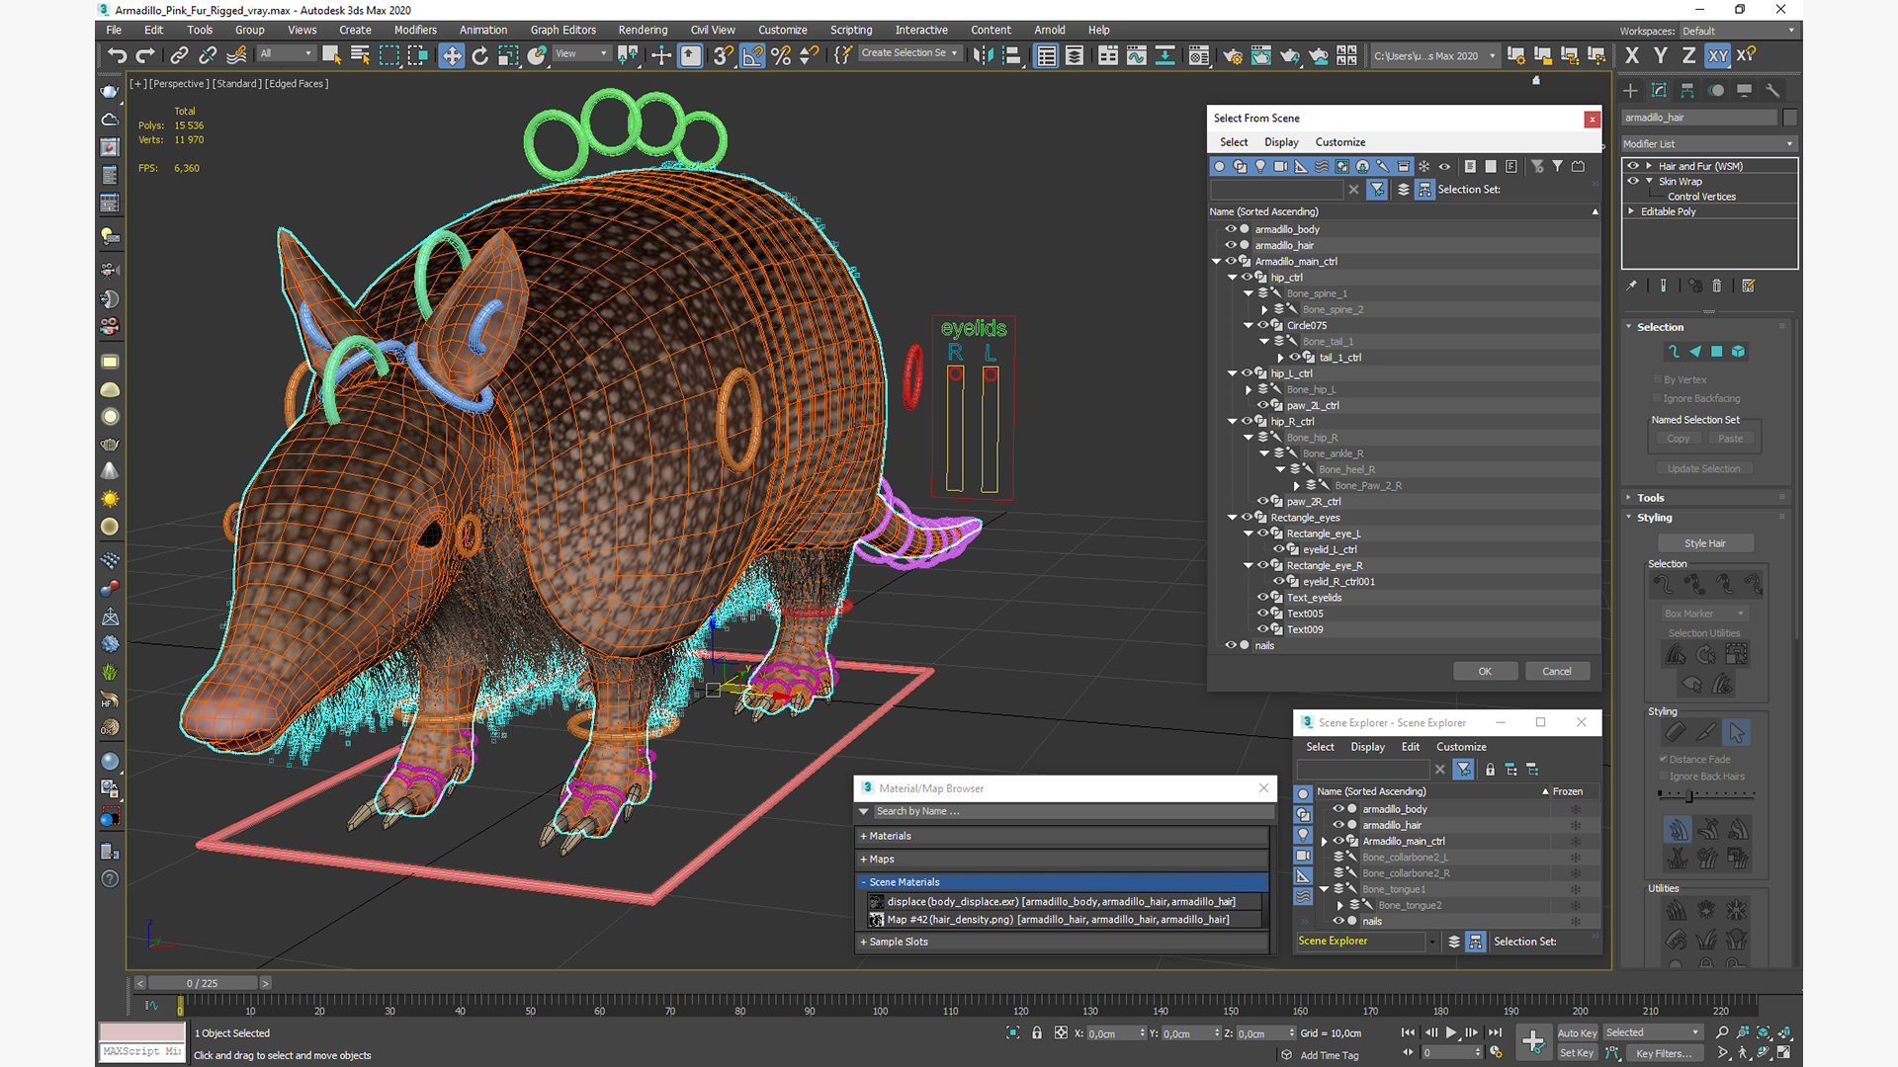Open the Animation menu
This screenshot has width=1898, height=1067.
tap(483, 30)
